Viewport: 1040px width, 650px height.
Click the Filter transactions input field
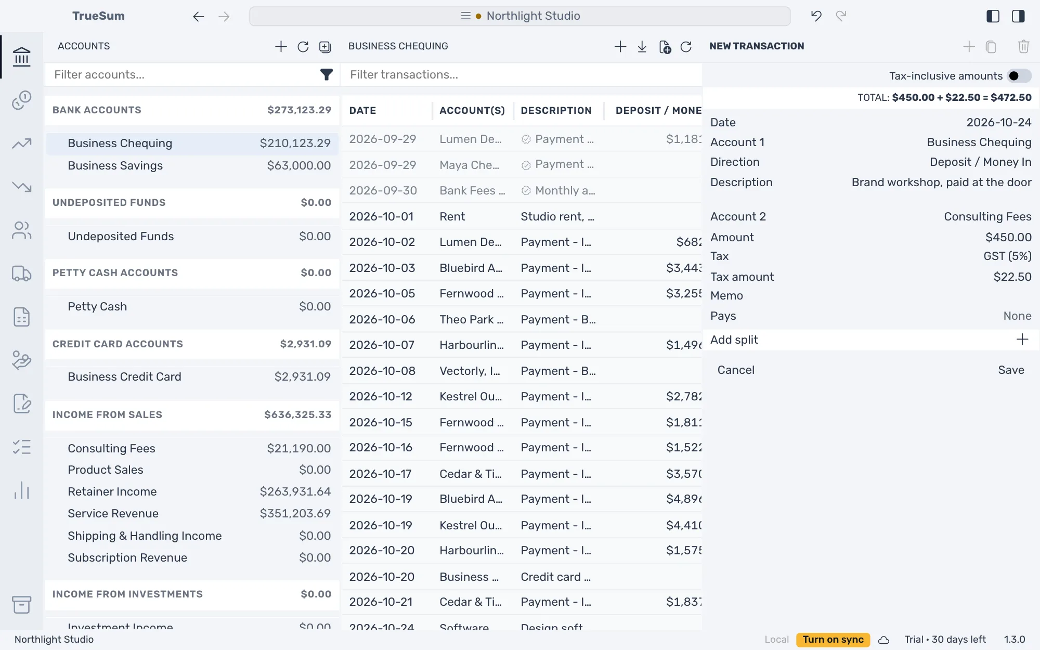tap(523, 75)
